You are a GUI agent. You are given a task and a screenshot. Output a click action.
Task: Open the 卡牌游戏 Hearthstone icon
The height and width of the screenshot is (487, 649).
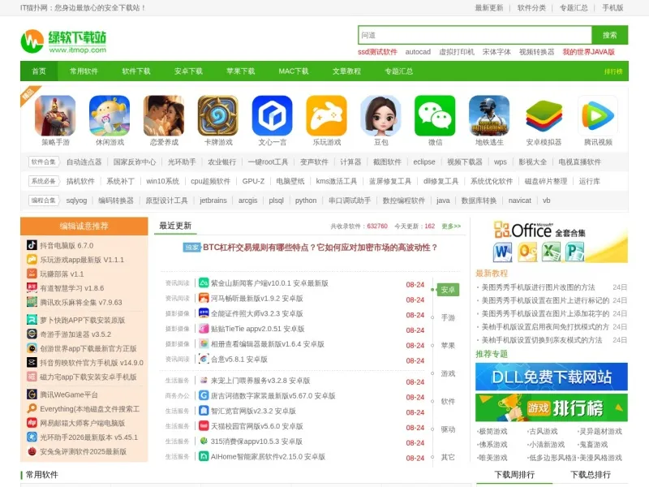point(217,115)
